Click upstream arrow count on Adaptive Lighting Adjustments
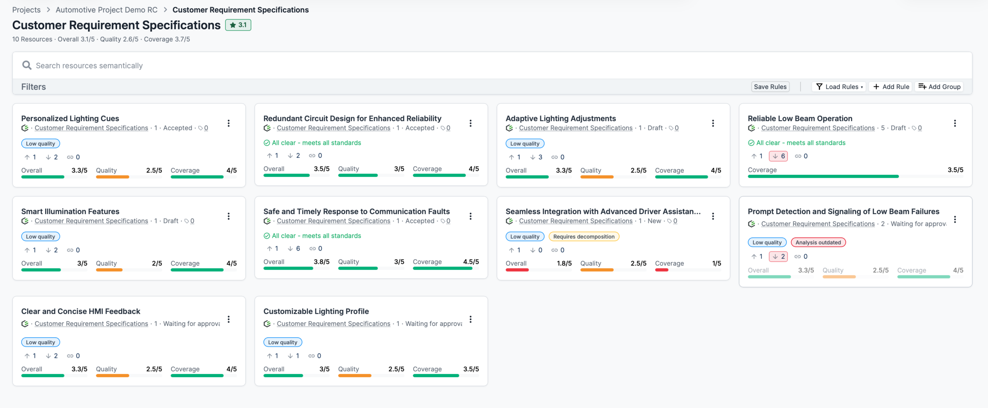This screenshot has height=408, width=988. [515, 157]
